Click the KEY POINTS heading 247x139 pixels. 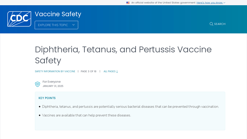pyautogui.click(x=47, y=98)
